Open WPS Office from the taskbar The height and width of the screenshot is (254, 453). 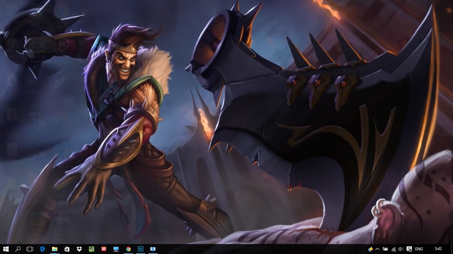[x=104, y=249]
